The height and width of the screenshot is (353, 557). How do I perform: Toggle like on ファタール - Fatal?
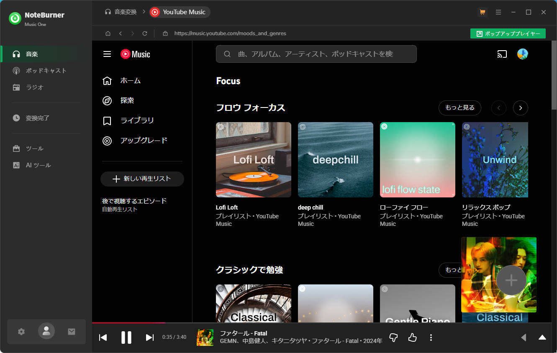[412, 337]
